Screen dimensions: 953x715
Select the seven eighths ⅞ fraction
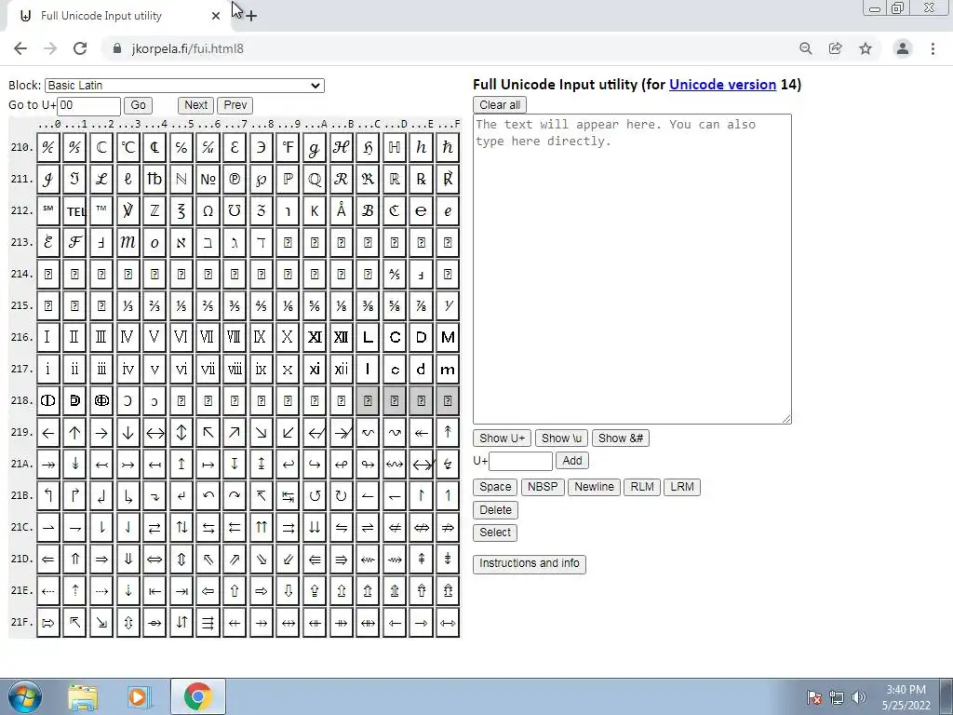pyautogui.click(x=421, y=305)
